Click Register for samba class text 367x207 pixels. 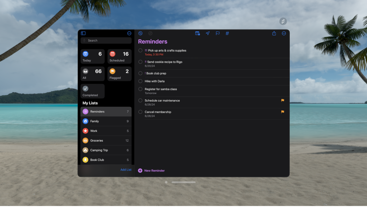pyautogui.click(x=161, y=89)
